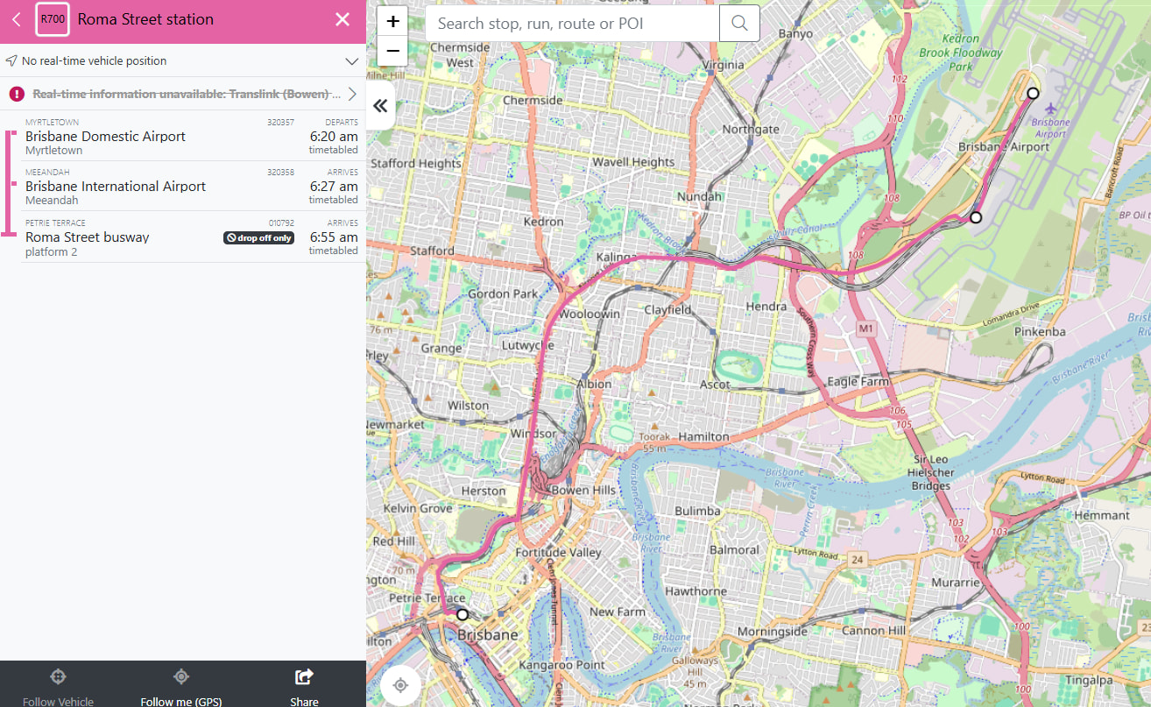Click the M1 motorway shield
The width and height of the screenshot is (1151, 707).
coord(867,328)
